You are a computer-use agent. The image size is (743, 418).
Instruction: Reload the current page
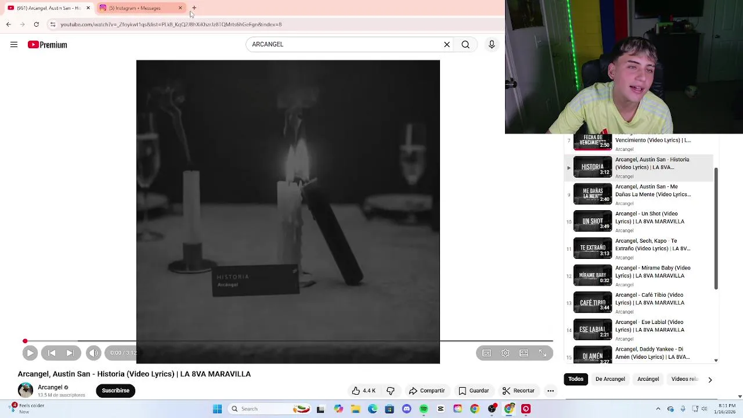coord(36,24)
